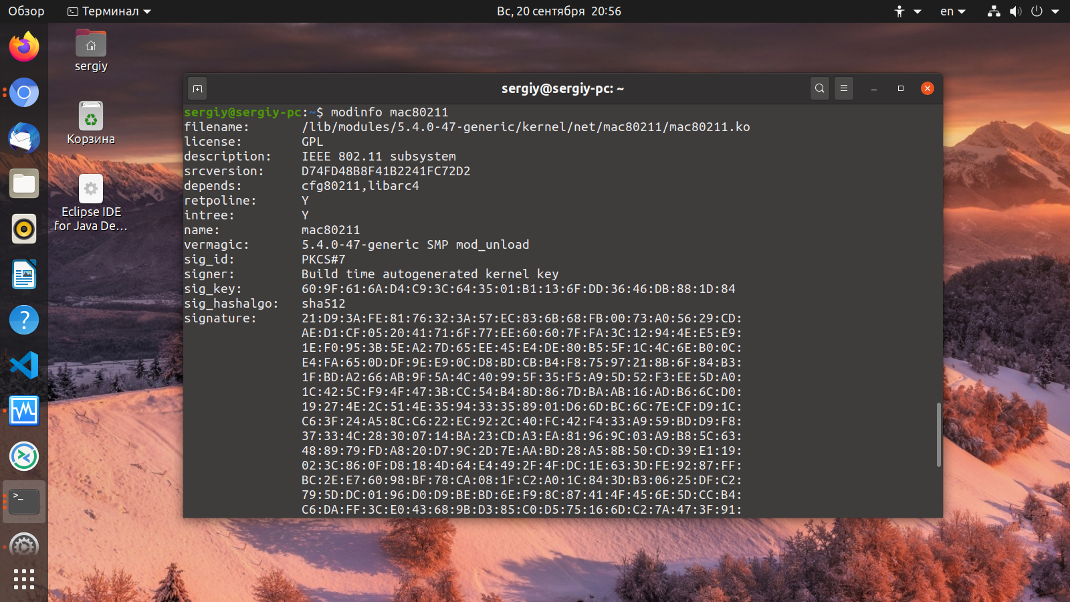1070x602 pixels.
Task: Click the terminal search icon
Action: tap(820, 88)
